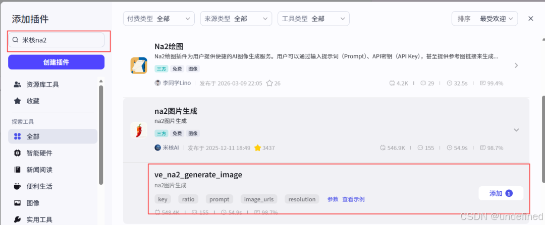Open the 收藏 favorites section

click(53, 101)
